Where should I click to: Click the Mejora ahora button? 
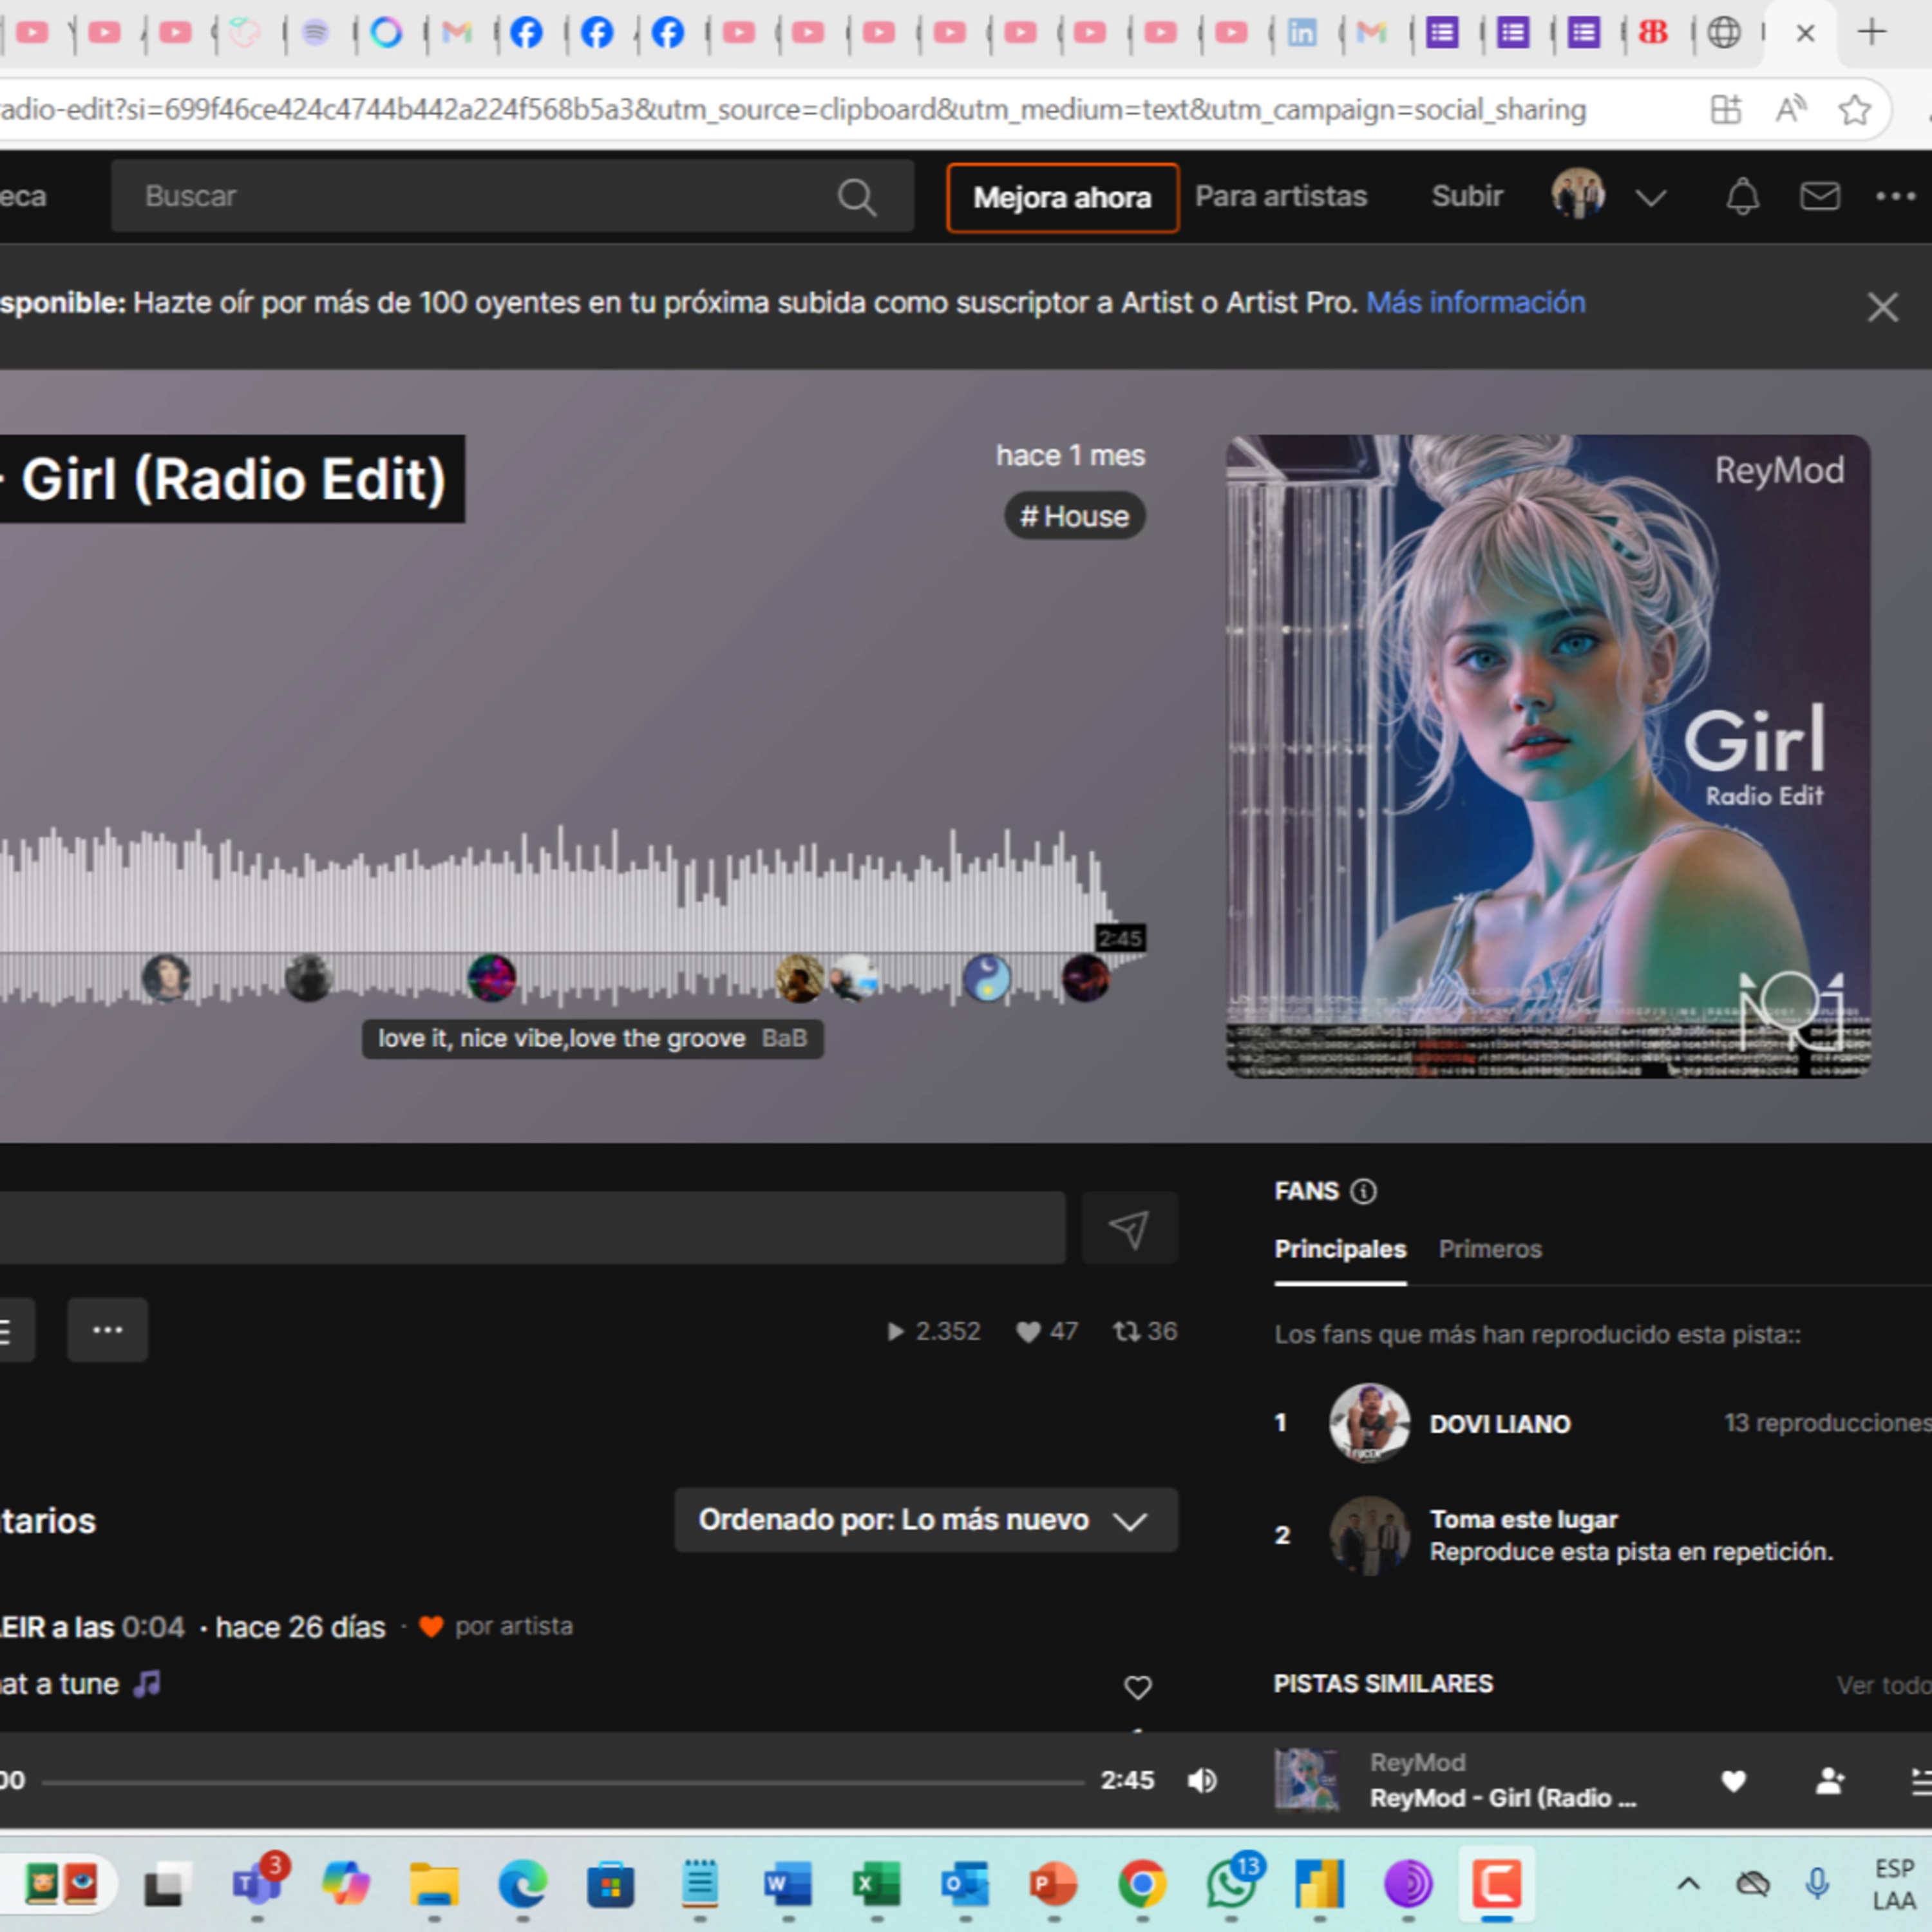(x=1062, y=197)
